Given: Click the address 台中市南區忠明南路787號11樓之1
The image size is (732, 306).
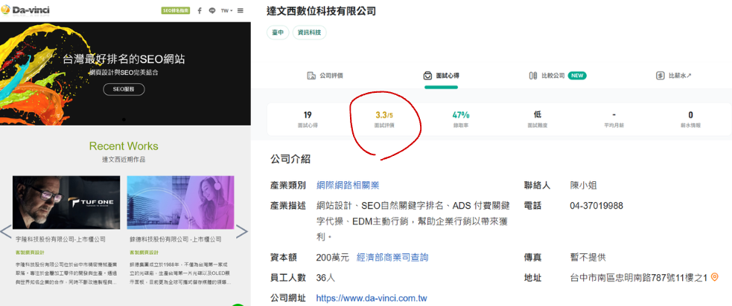Looking at the screenshot, I should 639,278.
